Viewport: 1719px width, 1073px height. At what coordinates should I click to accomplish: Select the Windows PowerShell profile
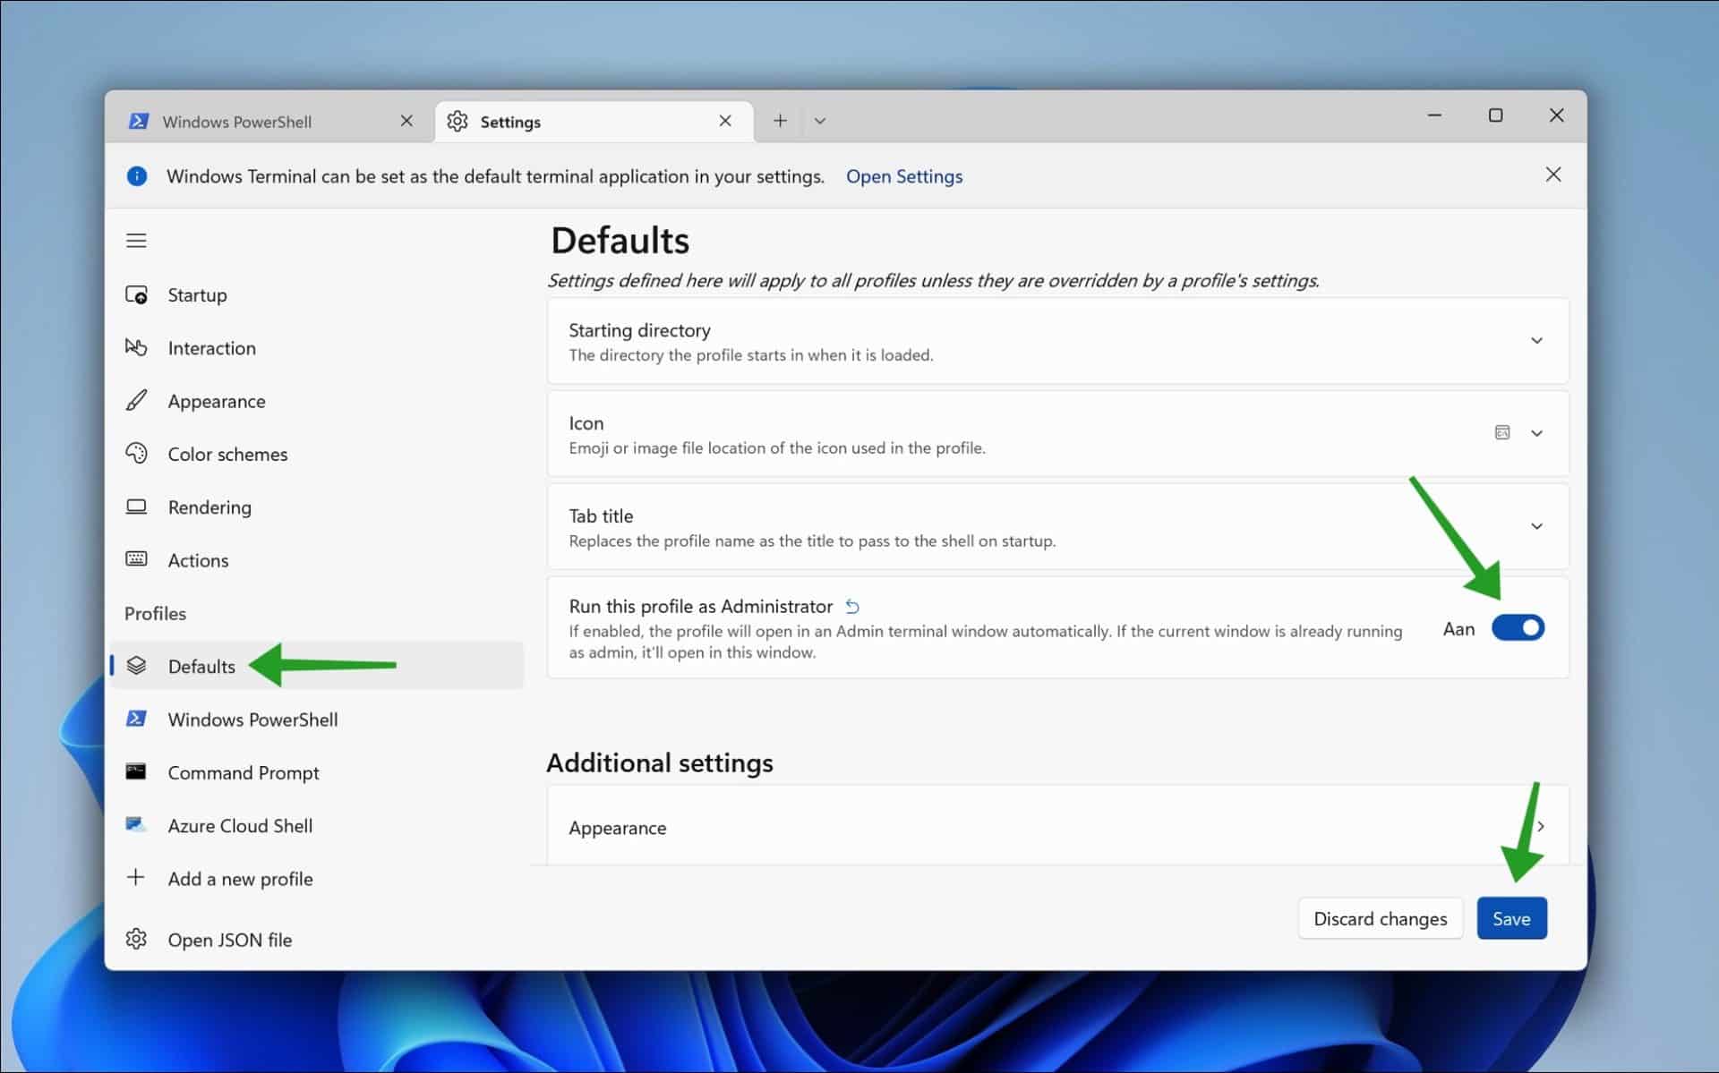point(317,719)
